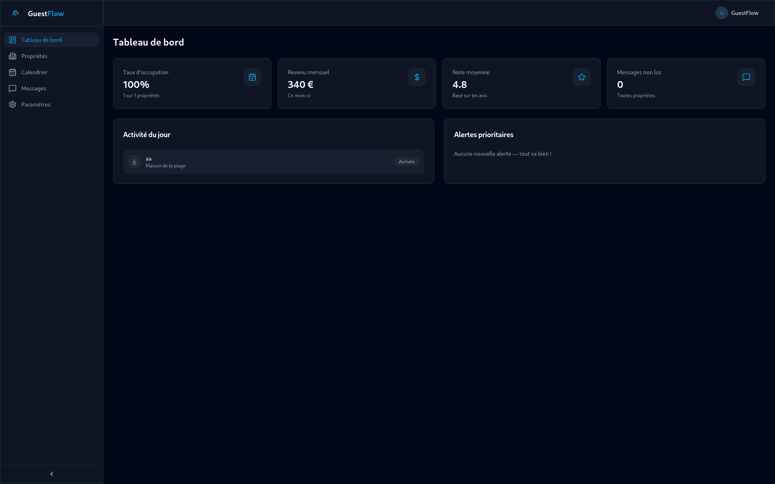
Task: Click the GuestFlow brand name
Action: coord(46,13)
